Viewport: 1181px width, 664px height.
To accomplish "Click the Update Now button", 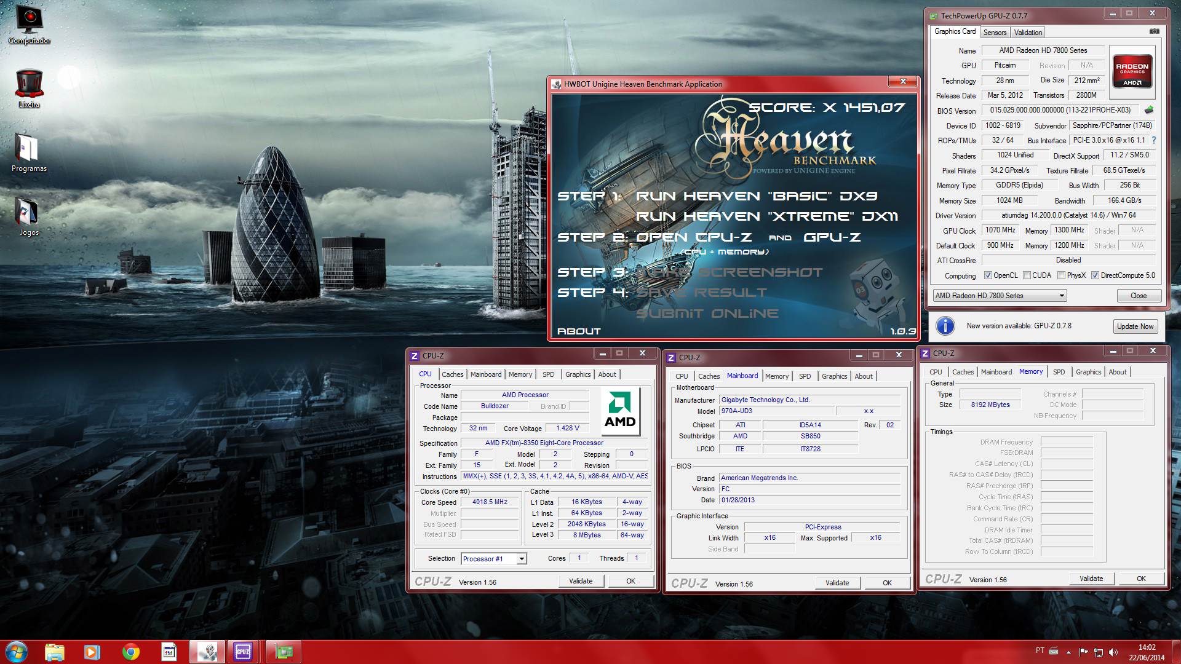I will click(x=1135, y=326).
